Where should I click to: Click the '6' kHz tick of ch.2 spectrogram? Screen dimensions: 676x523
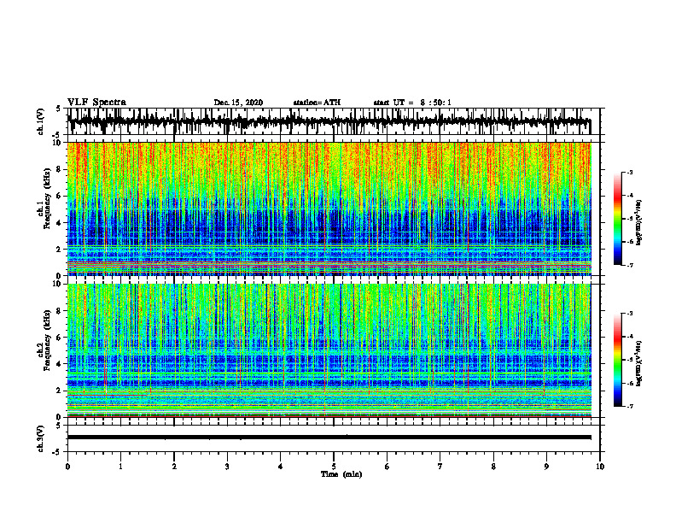click(x=61, y=338)
